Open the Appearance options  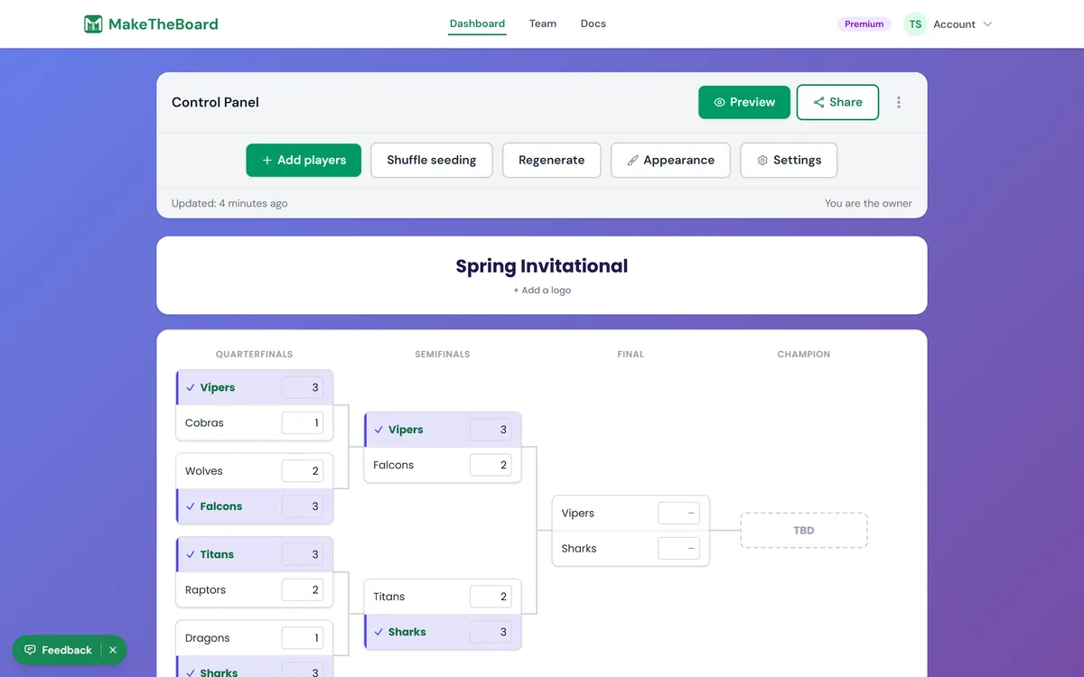(x=670, y=160)
